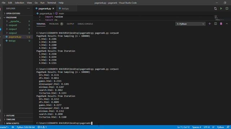Open the Help menu
This screenshot has height=129, width=231.
tap(61, 3)
